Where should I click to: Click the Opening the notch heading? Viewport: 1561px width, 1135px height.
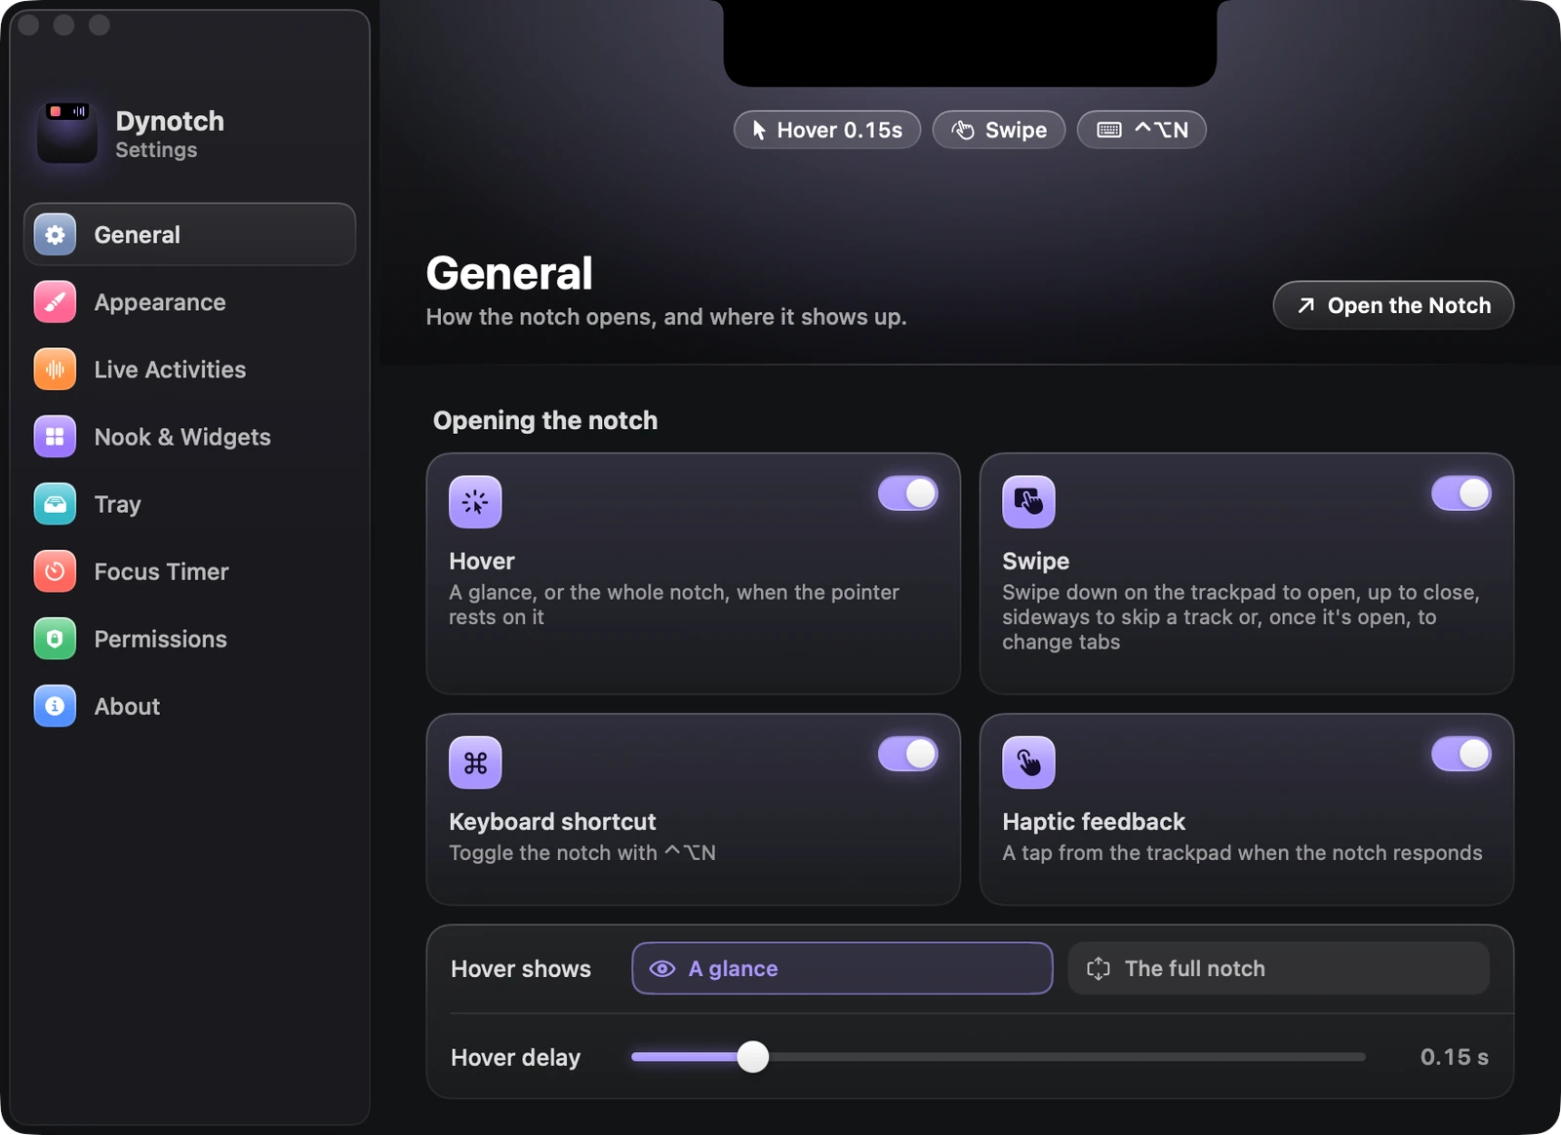coord(545,420)
